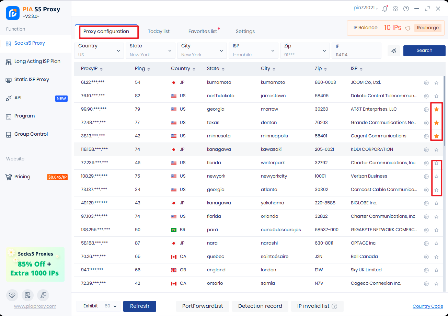Open the Static ISP Proxy menu item

point(32,80)
